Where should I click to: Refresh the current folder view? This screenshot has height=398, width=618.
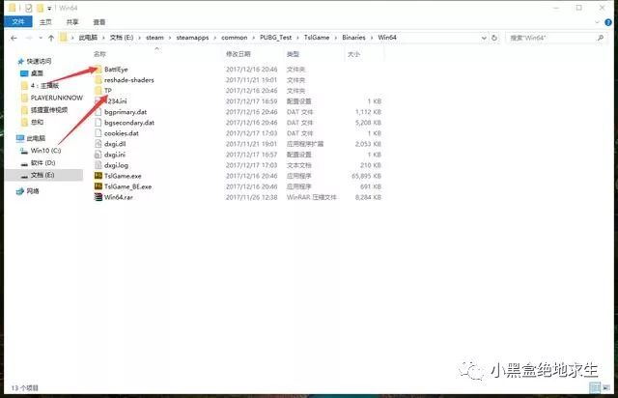click(x=494, y=38)
